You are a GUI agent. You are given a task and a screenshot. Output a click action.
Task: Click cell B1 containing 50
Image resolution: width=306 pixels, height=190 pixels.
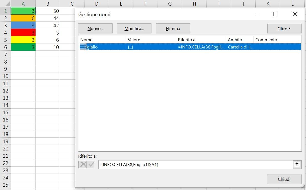[x=48, y=11]
